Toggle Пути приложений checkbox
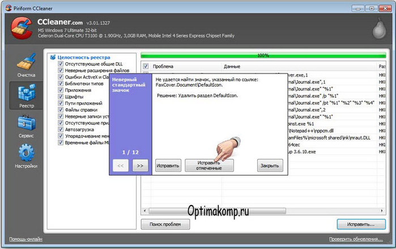396x249 pixels. [61, 103]
